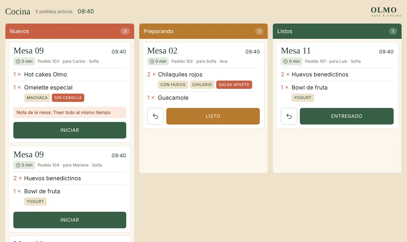407x242 pixels.
Task: Click YOGURT tag in Pedido 101
Action: (303, 98)
